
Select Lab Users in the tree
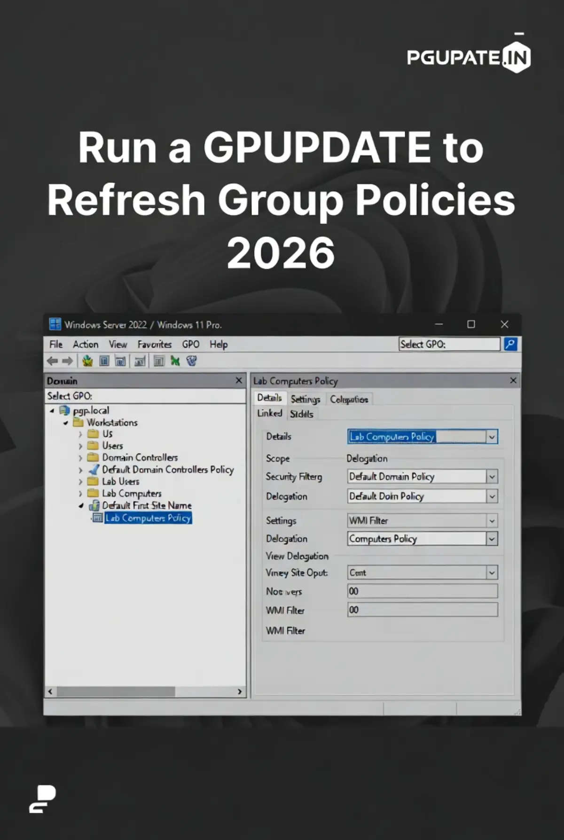(x=121, y=481)
